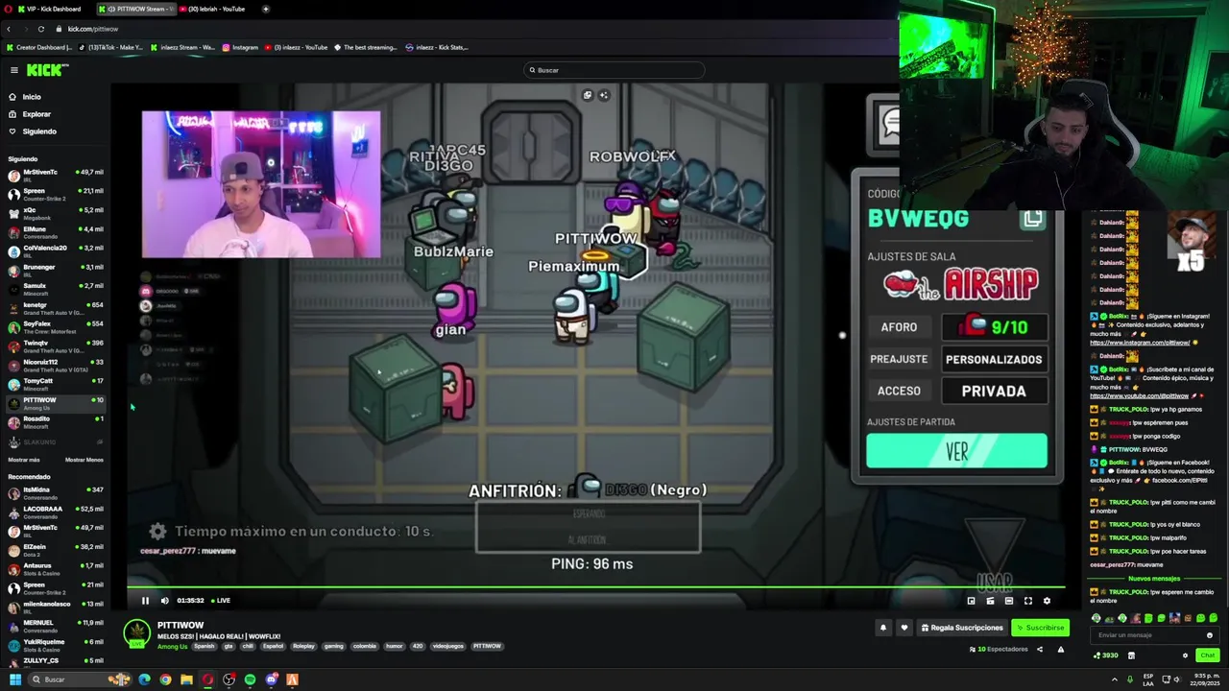The image size is (1229, 691).
Task: Click the share icon under the video
Action: 1039,650
